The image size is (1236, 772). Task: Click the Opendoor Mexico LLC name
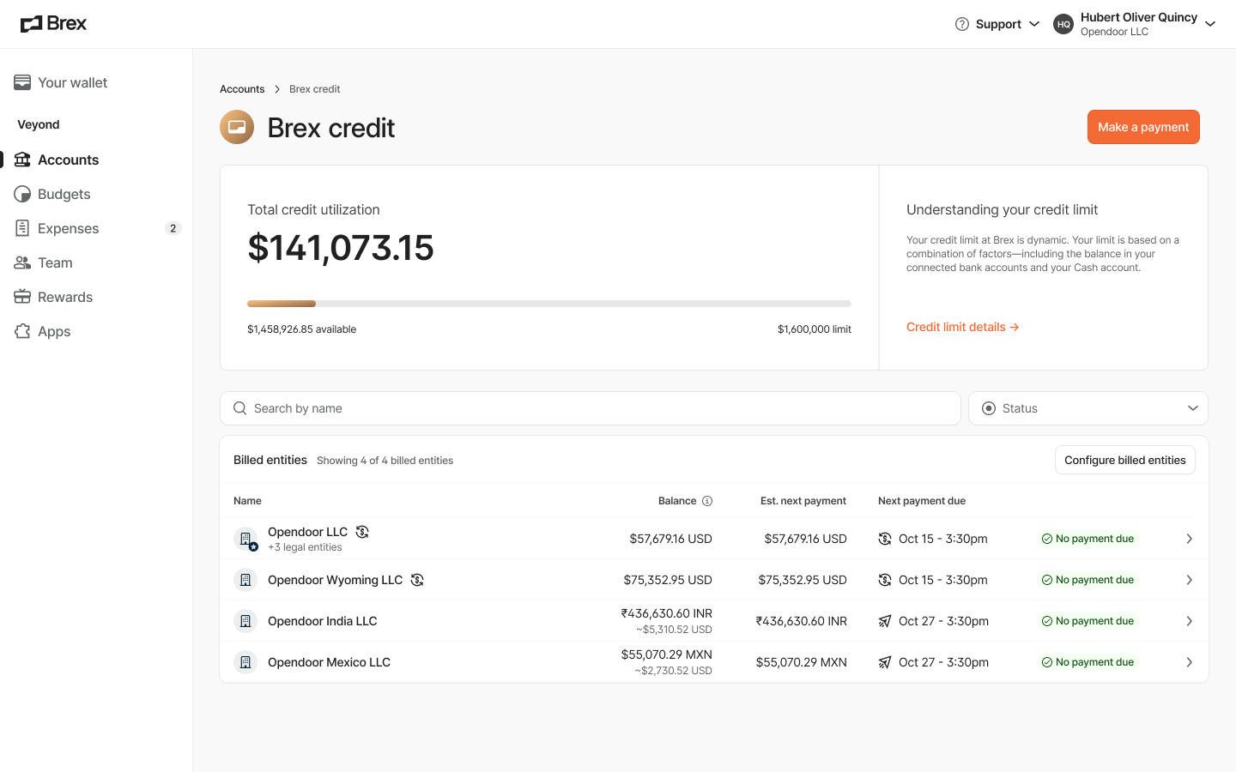[329, 662]
